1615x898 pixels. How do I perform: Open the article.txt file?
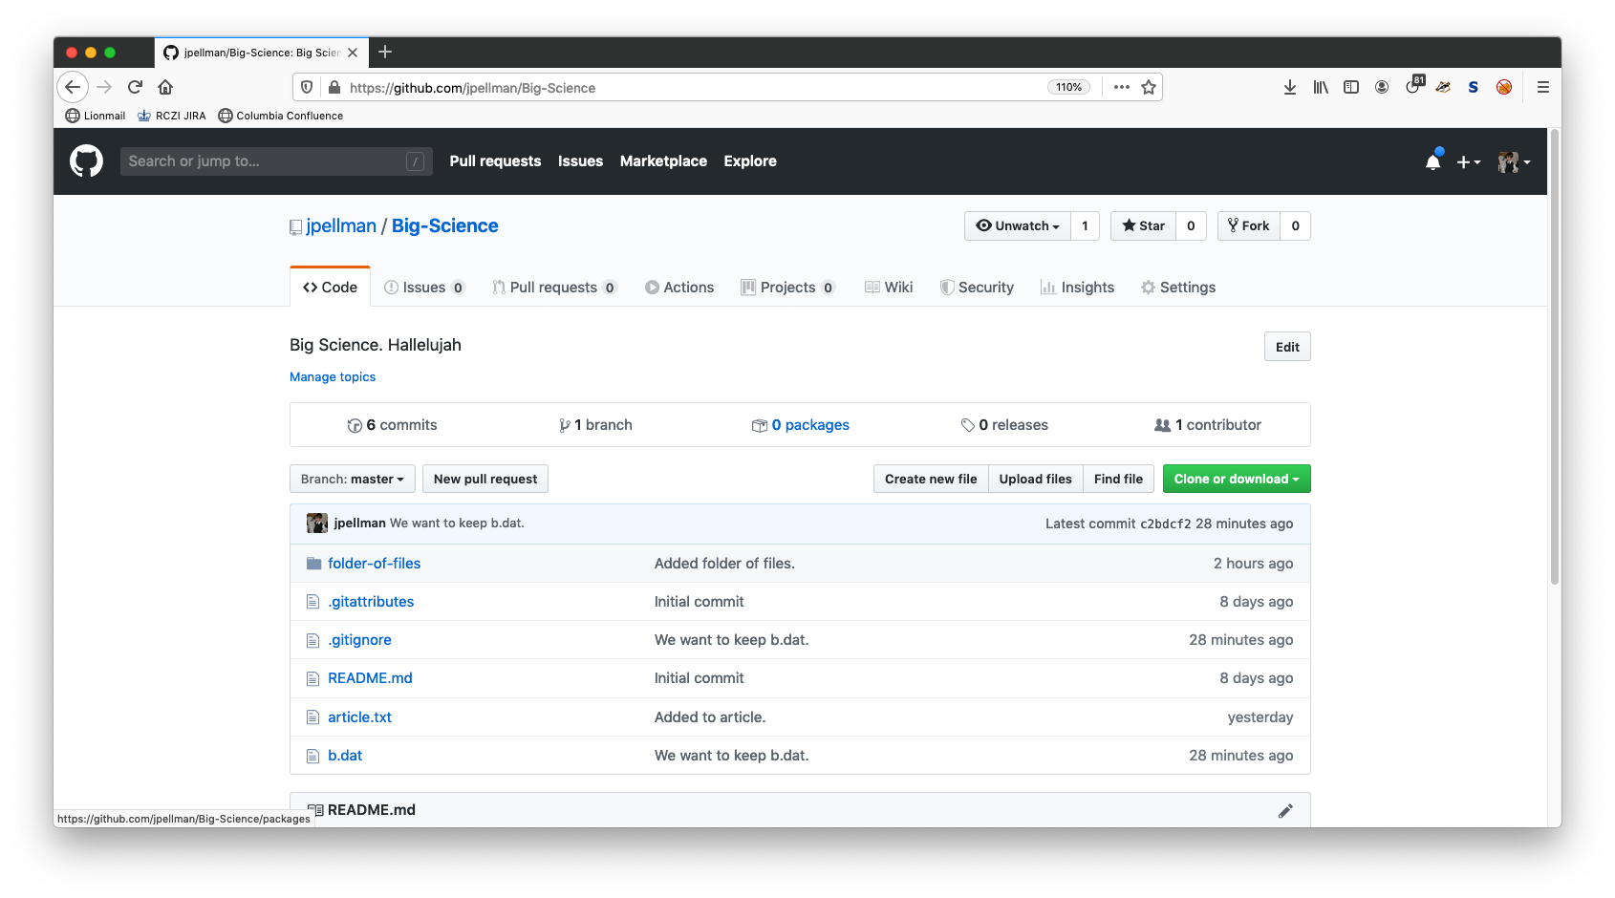tap(359, 717)
